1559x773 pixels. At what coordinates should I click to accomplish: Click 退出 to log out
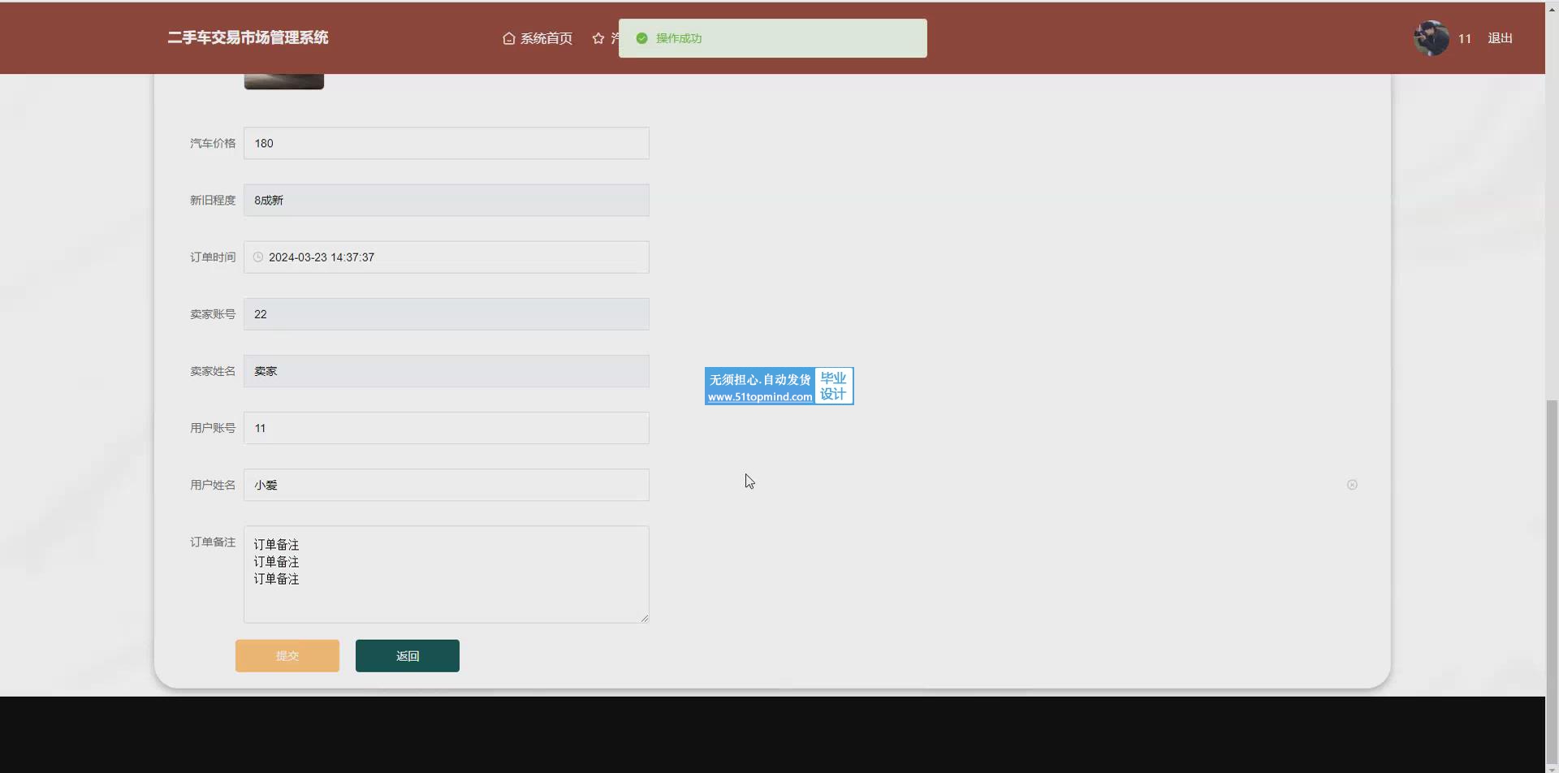1500,38
